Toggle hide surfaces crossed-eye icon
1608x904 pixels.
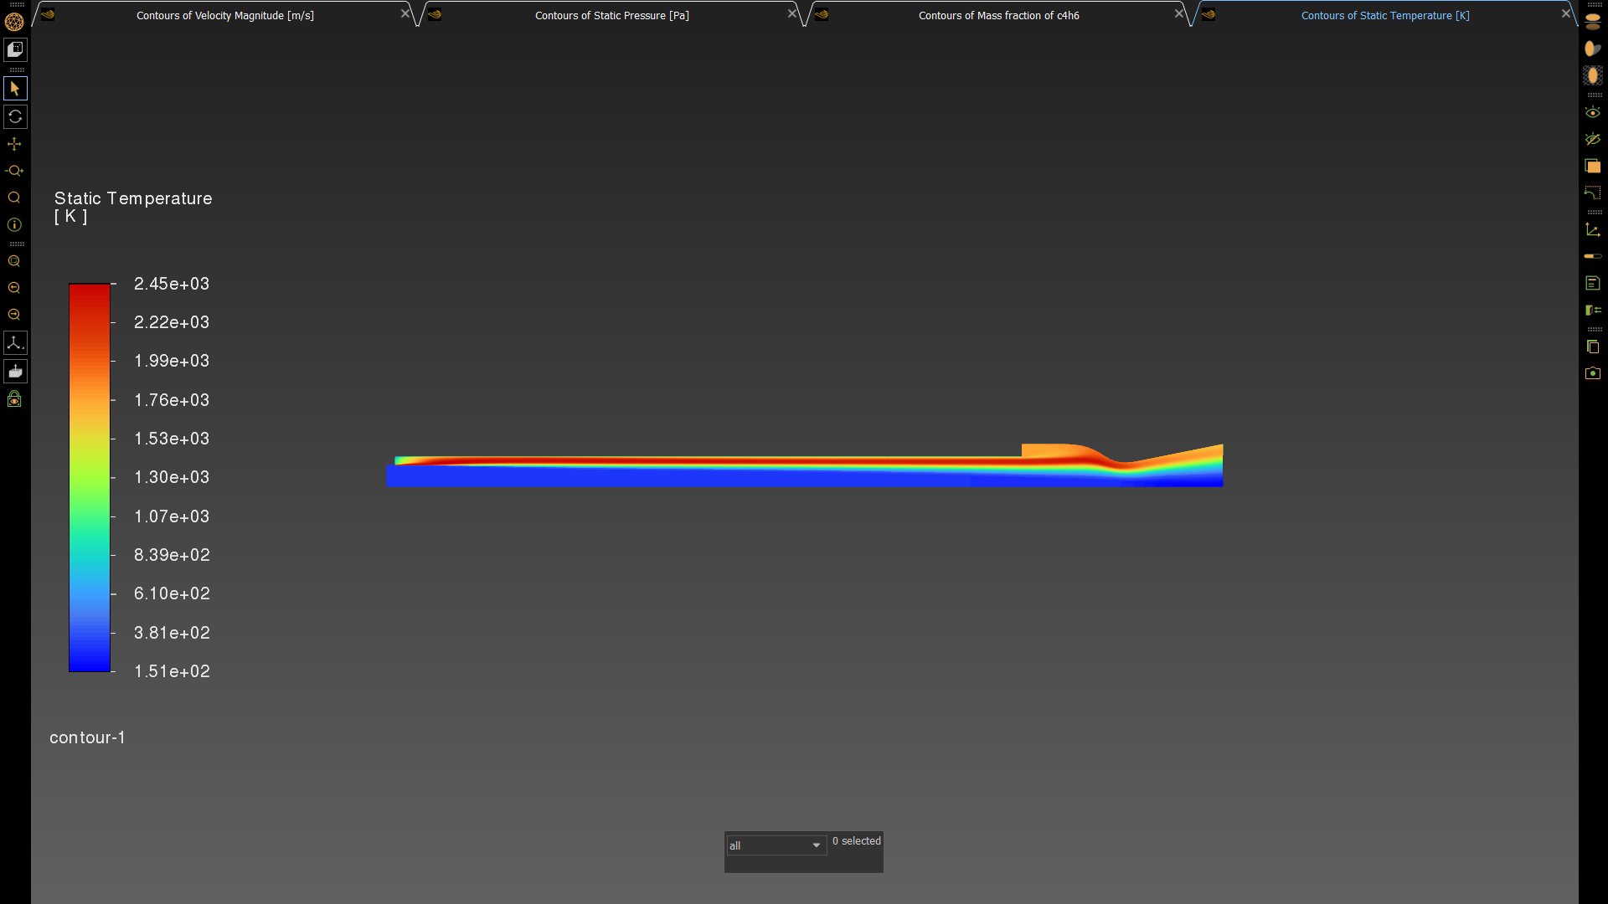point(1593,139)
